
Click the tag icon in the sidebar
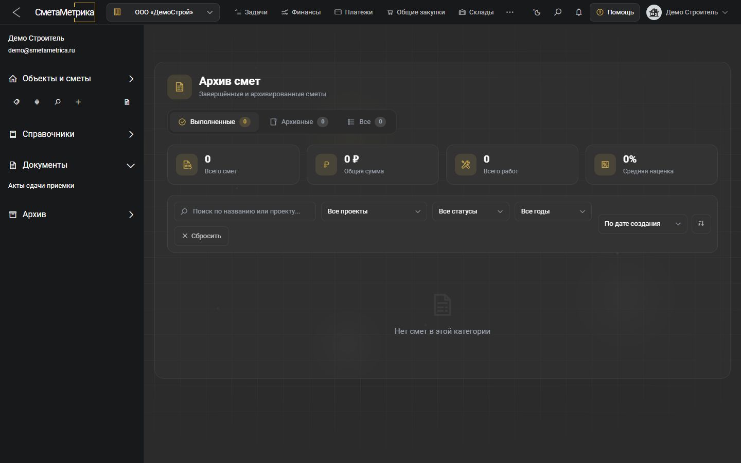point(16,102)
